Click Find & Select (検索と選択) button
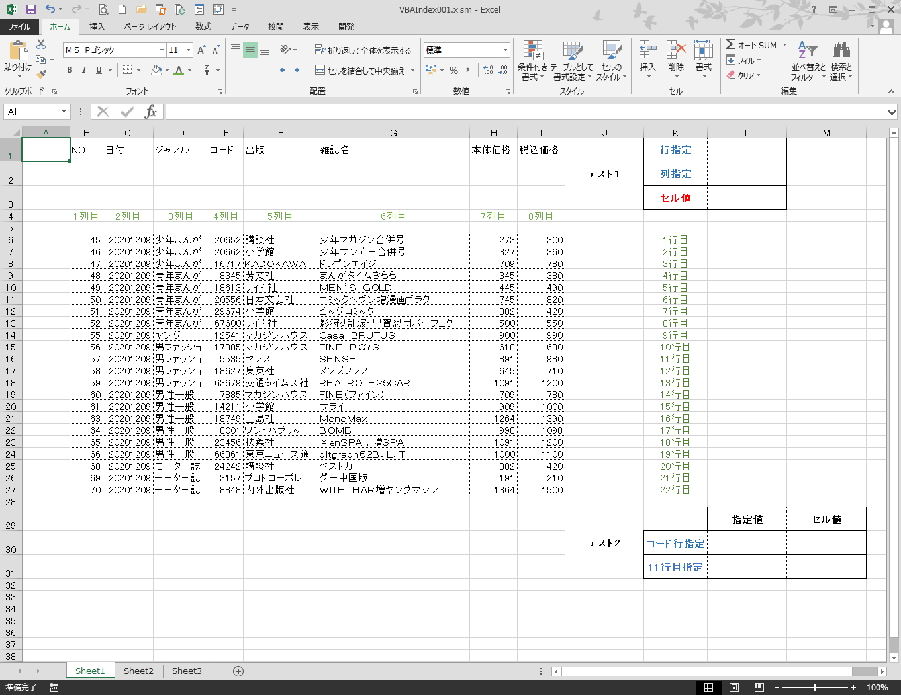The height and width of the screenshot is (695, 901). [841, 60]
